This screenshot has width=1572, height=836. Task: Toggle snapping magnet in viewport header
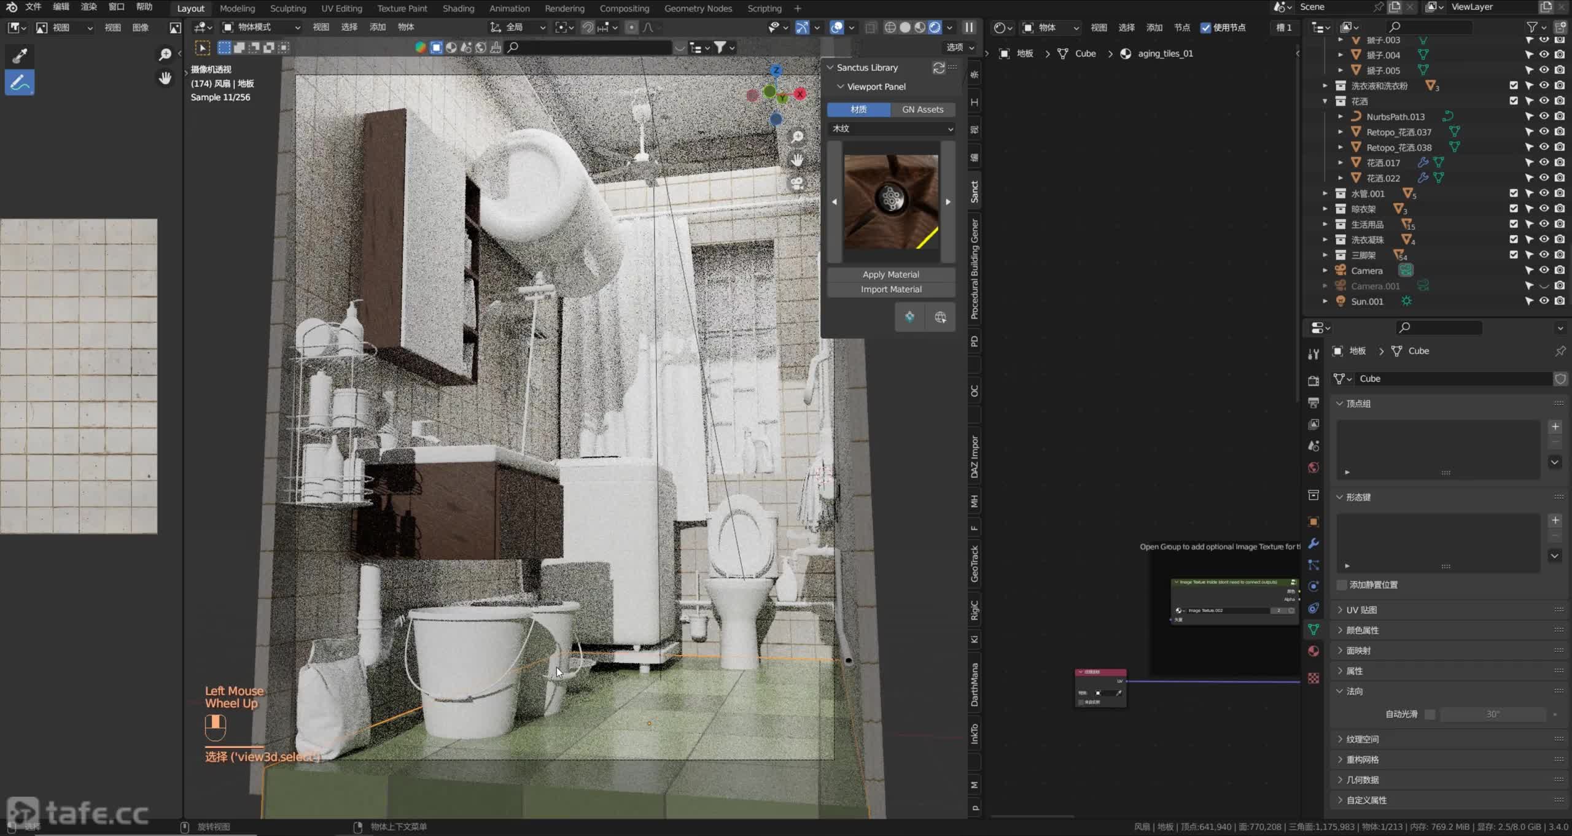click(588, 28)
